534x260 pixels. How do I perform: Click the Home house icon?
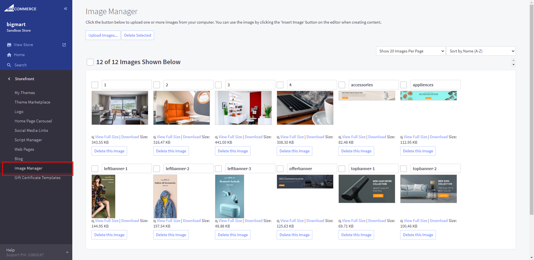point(9,55)
